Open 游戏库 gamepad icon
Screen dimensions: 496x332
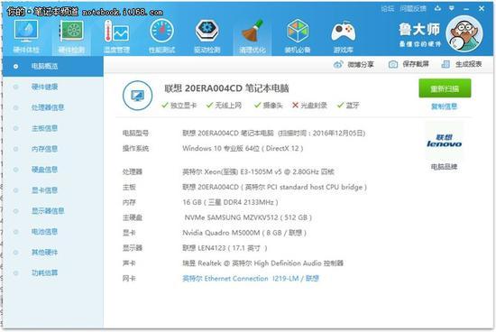[343, 36]
